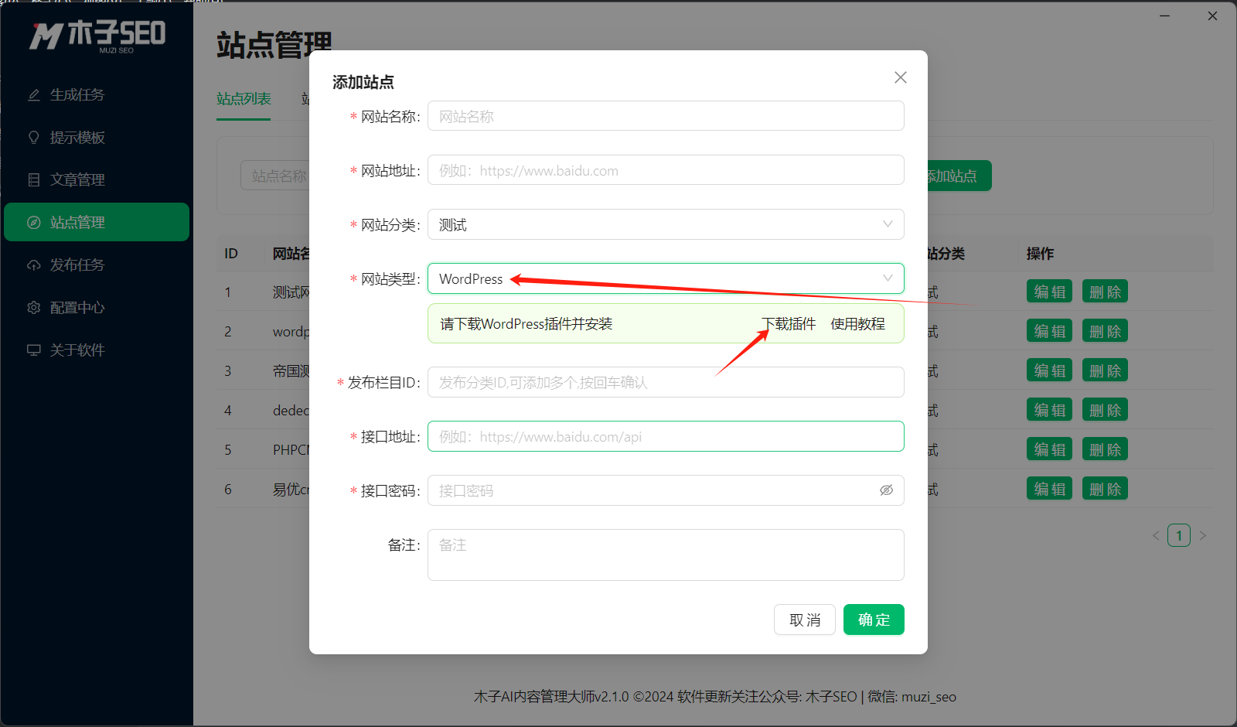Click 编辑 button in row 2

[1049, 331]
